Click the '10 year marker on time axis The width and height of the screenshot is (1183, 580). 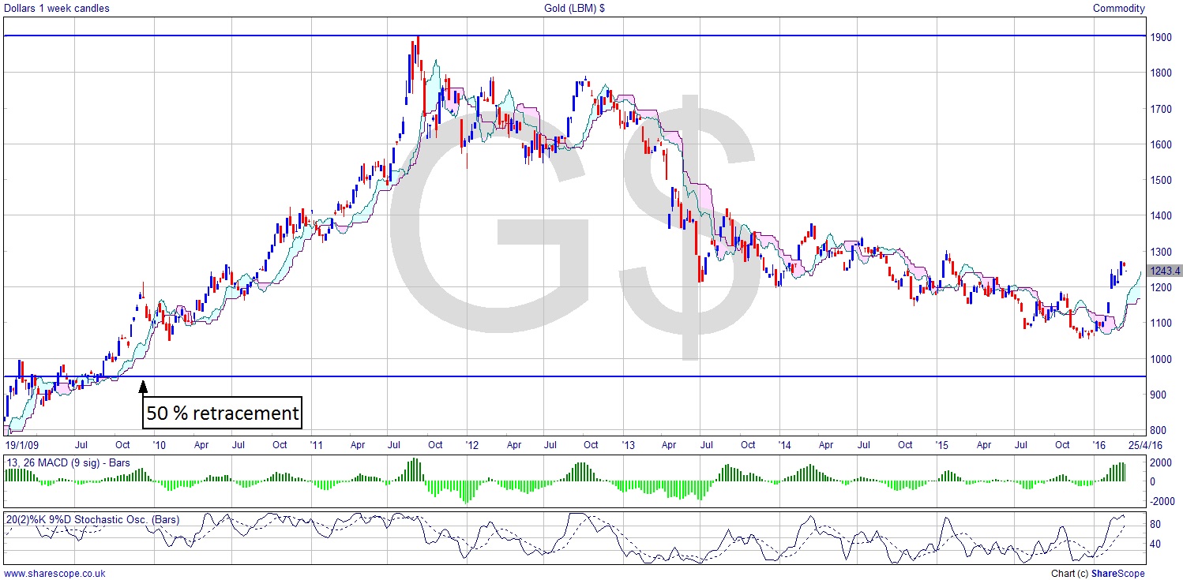click(x=159, y=444)
